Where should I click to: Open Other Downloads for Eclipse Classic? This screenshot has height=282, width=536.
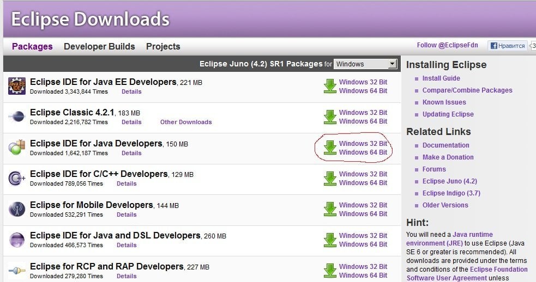tap(186, 122)
